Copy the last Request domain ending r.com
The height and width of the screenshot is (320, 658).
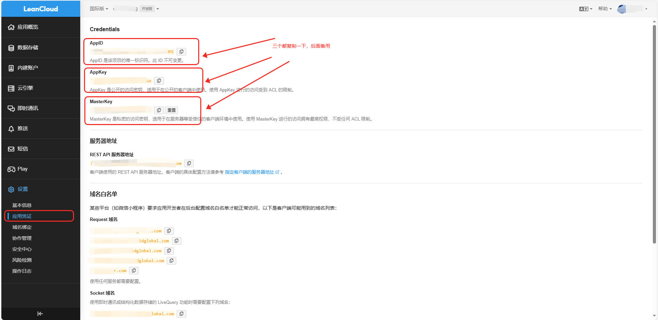134,271
